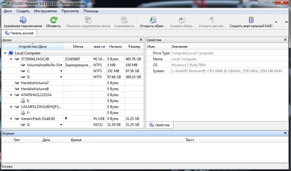Sort by Устройство/Диск column header

tap(33, 47)
